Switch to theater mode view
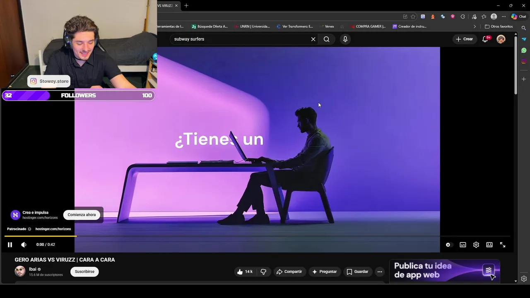The width and height of the screenshot is (530, 298). pos(489,245)
